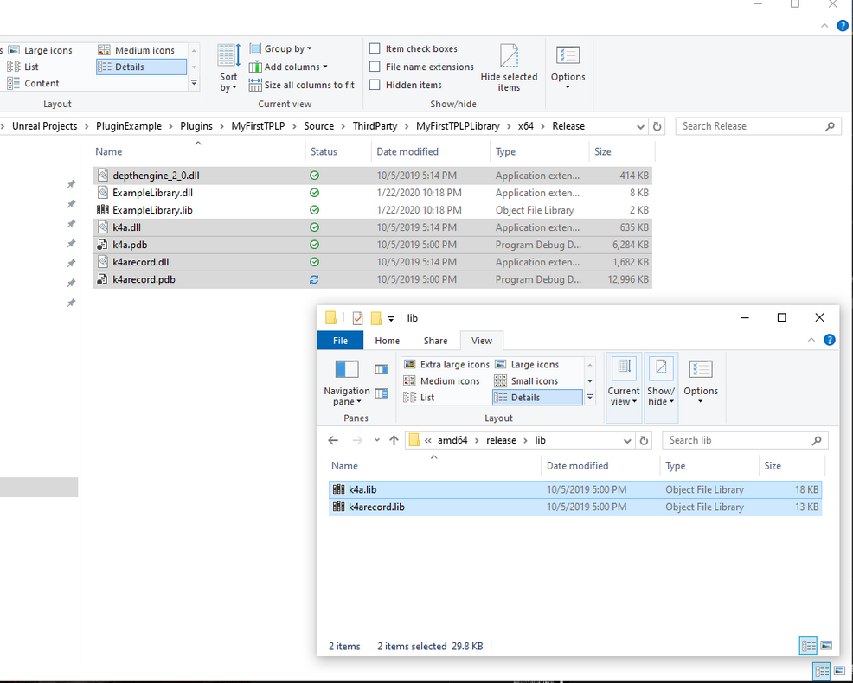853x683 pixels.
Task: Select Medium icons in lib window
Action: point(442,380)
